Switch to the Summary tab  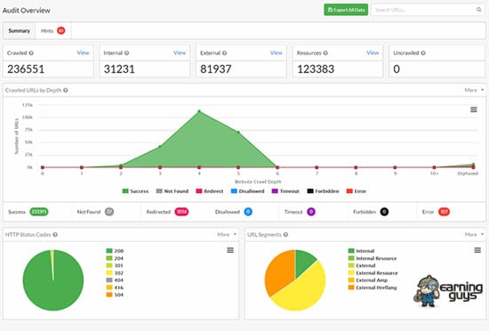point(19,30)
